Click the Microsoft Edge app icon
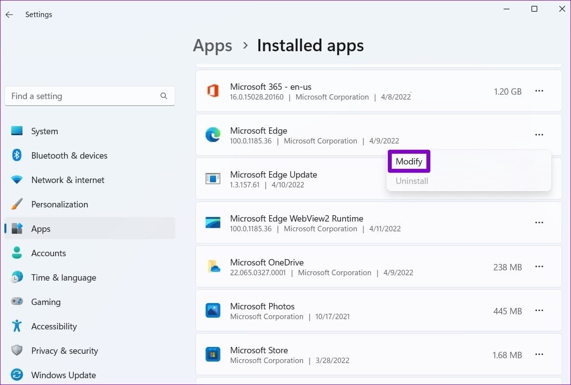 click(x=212, y=135)
